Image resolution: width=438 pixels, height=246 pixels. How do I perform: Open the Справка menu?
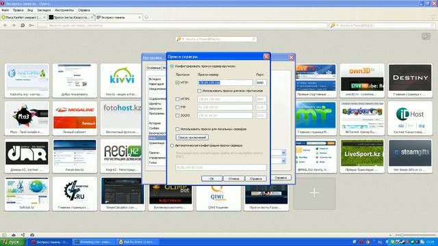coord(83,10)
